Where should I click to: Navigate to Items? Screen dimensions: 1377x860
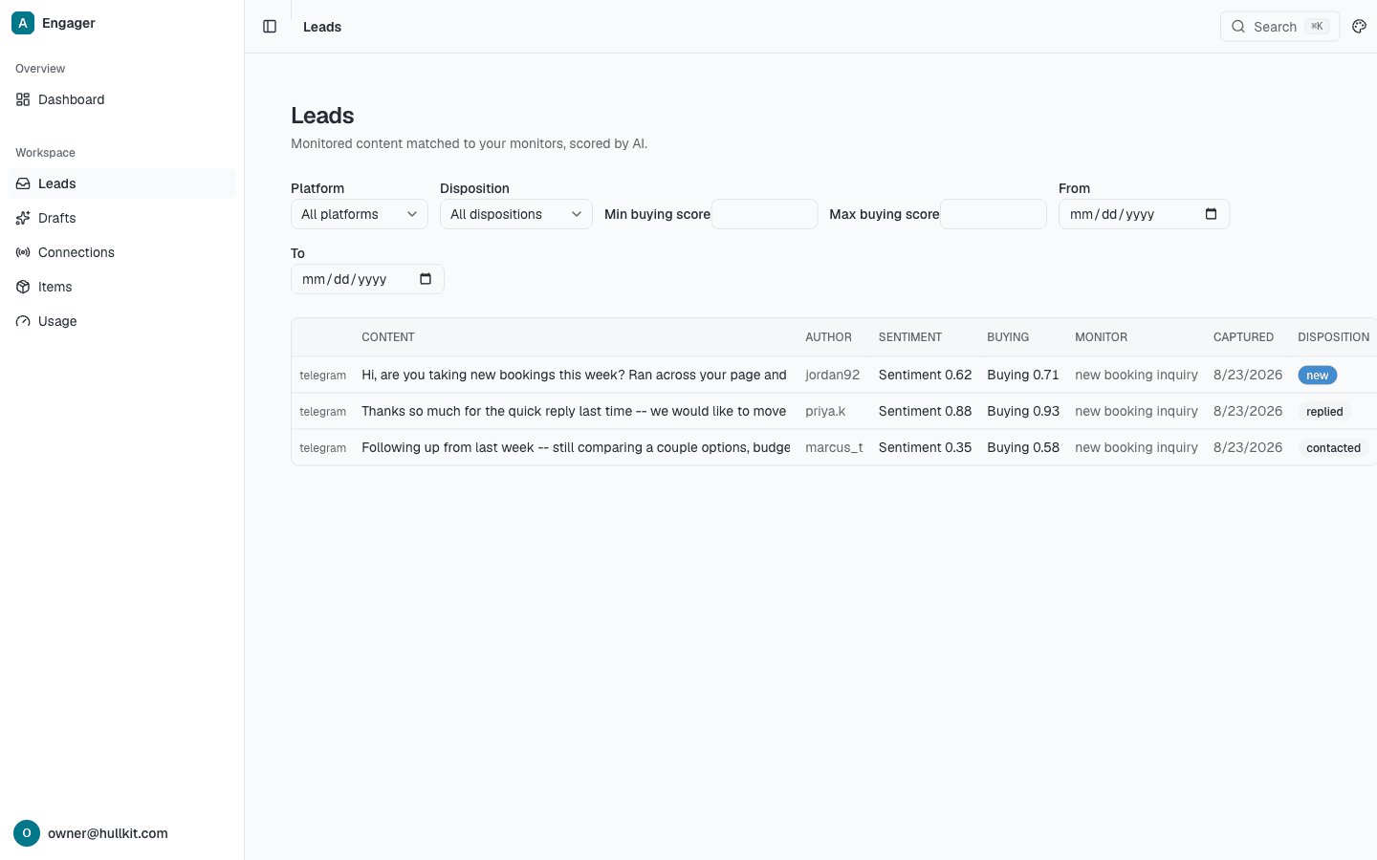click(x=121, y=287)
